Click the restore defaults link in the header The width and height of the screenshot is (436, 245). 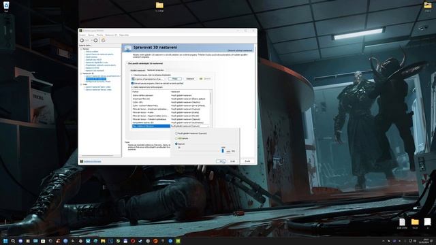240,50
